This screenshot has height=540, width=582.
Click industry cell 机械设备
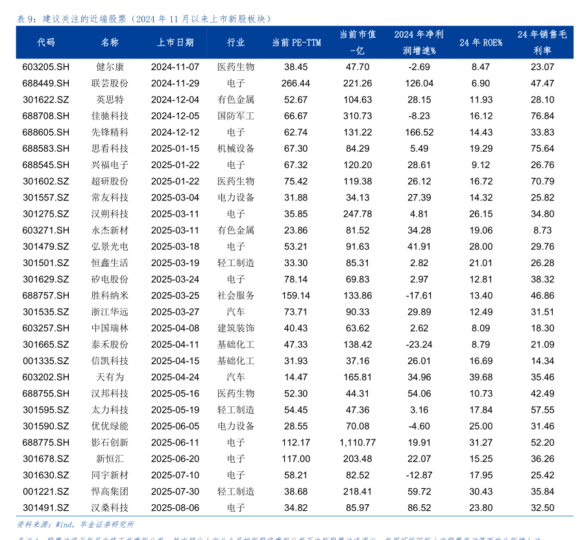coord(236,149)
